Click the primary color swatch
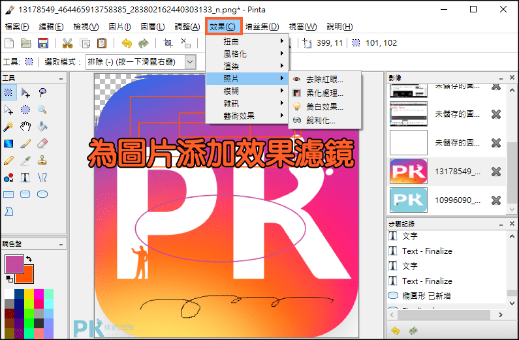519x340 pixels. click(x=14, y=264)
